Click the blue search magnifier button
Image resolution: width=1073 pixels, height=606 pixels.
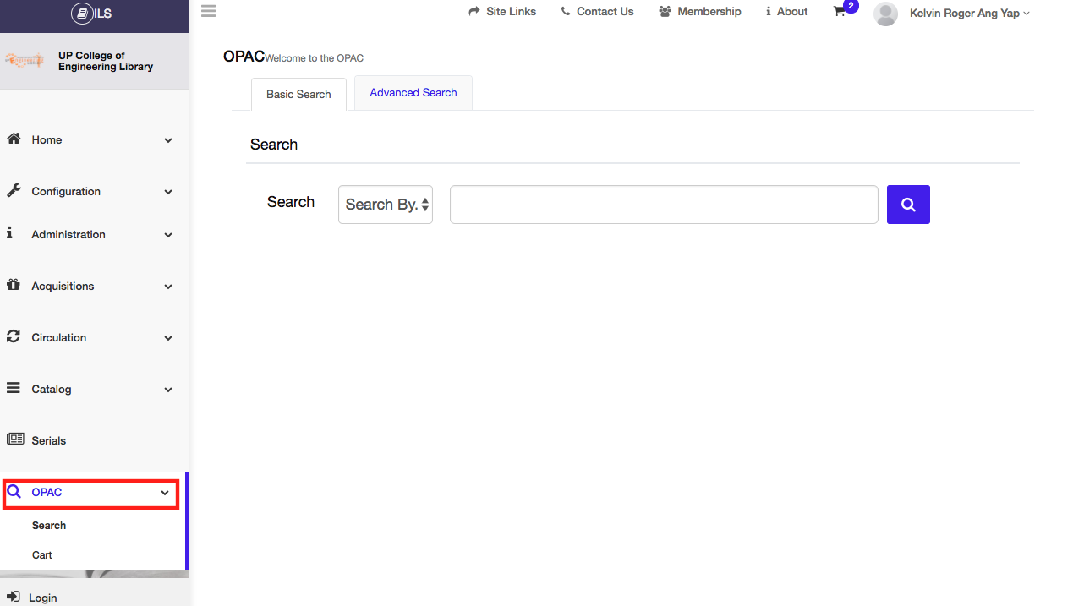[908, 205]
